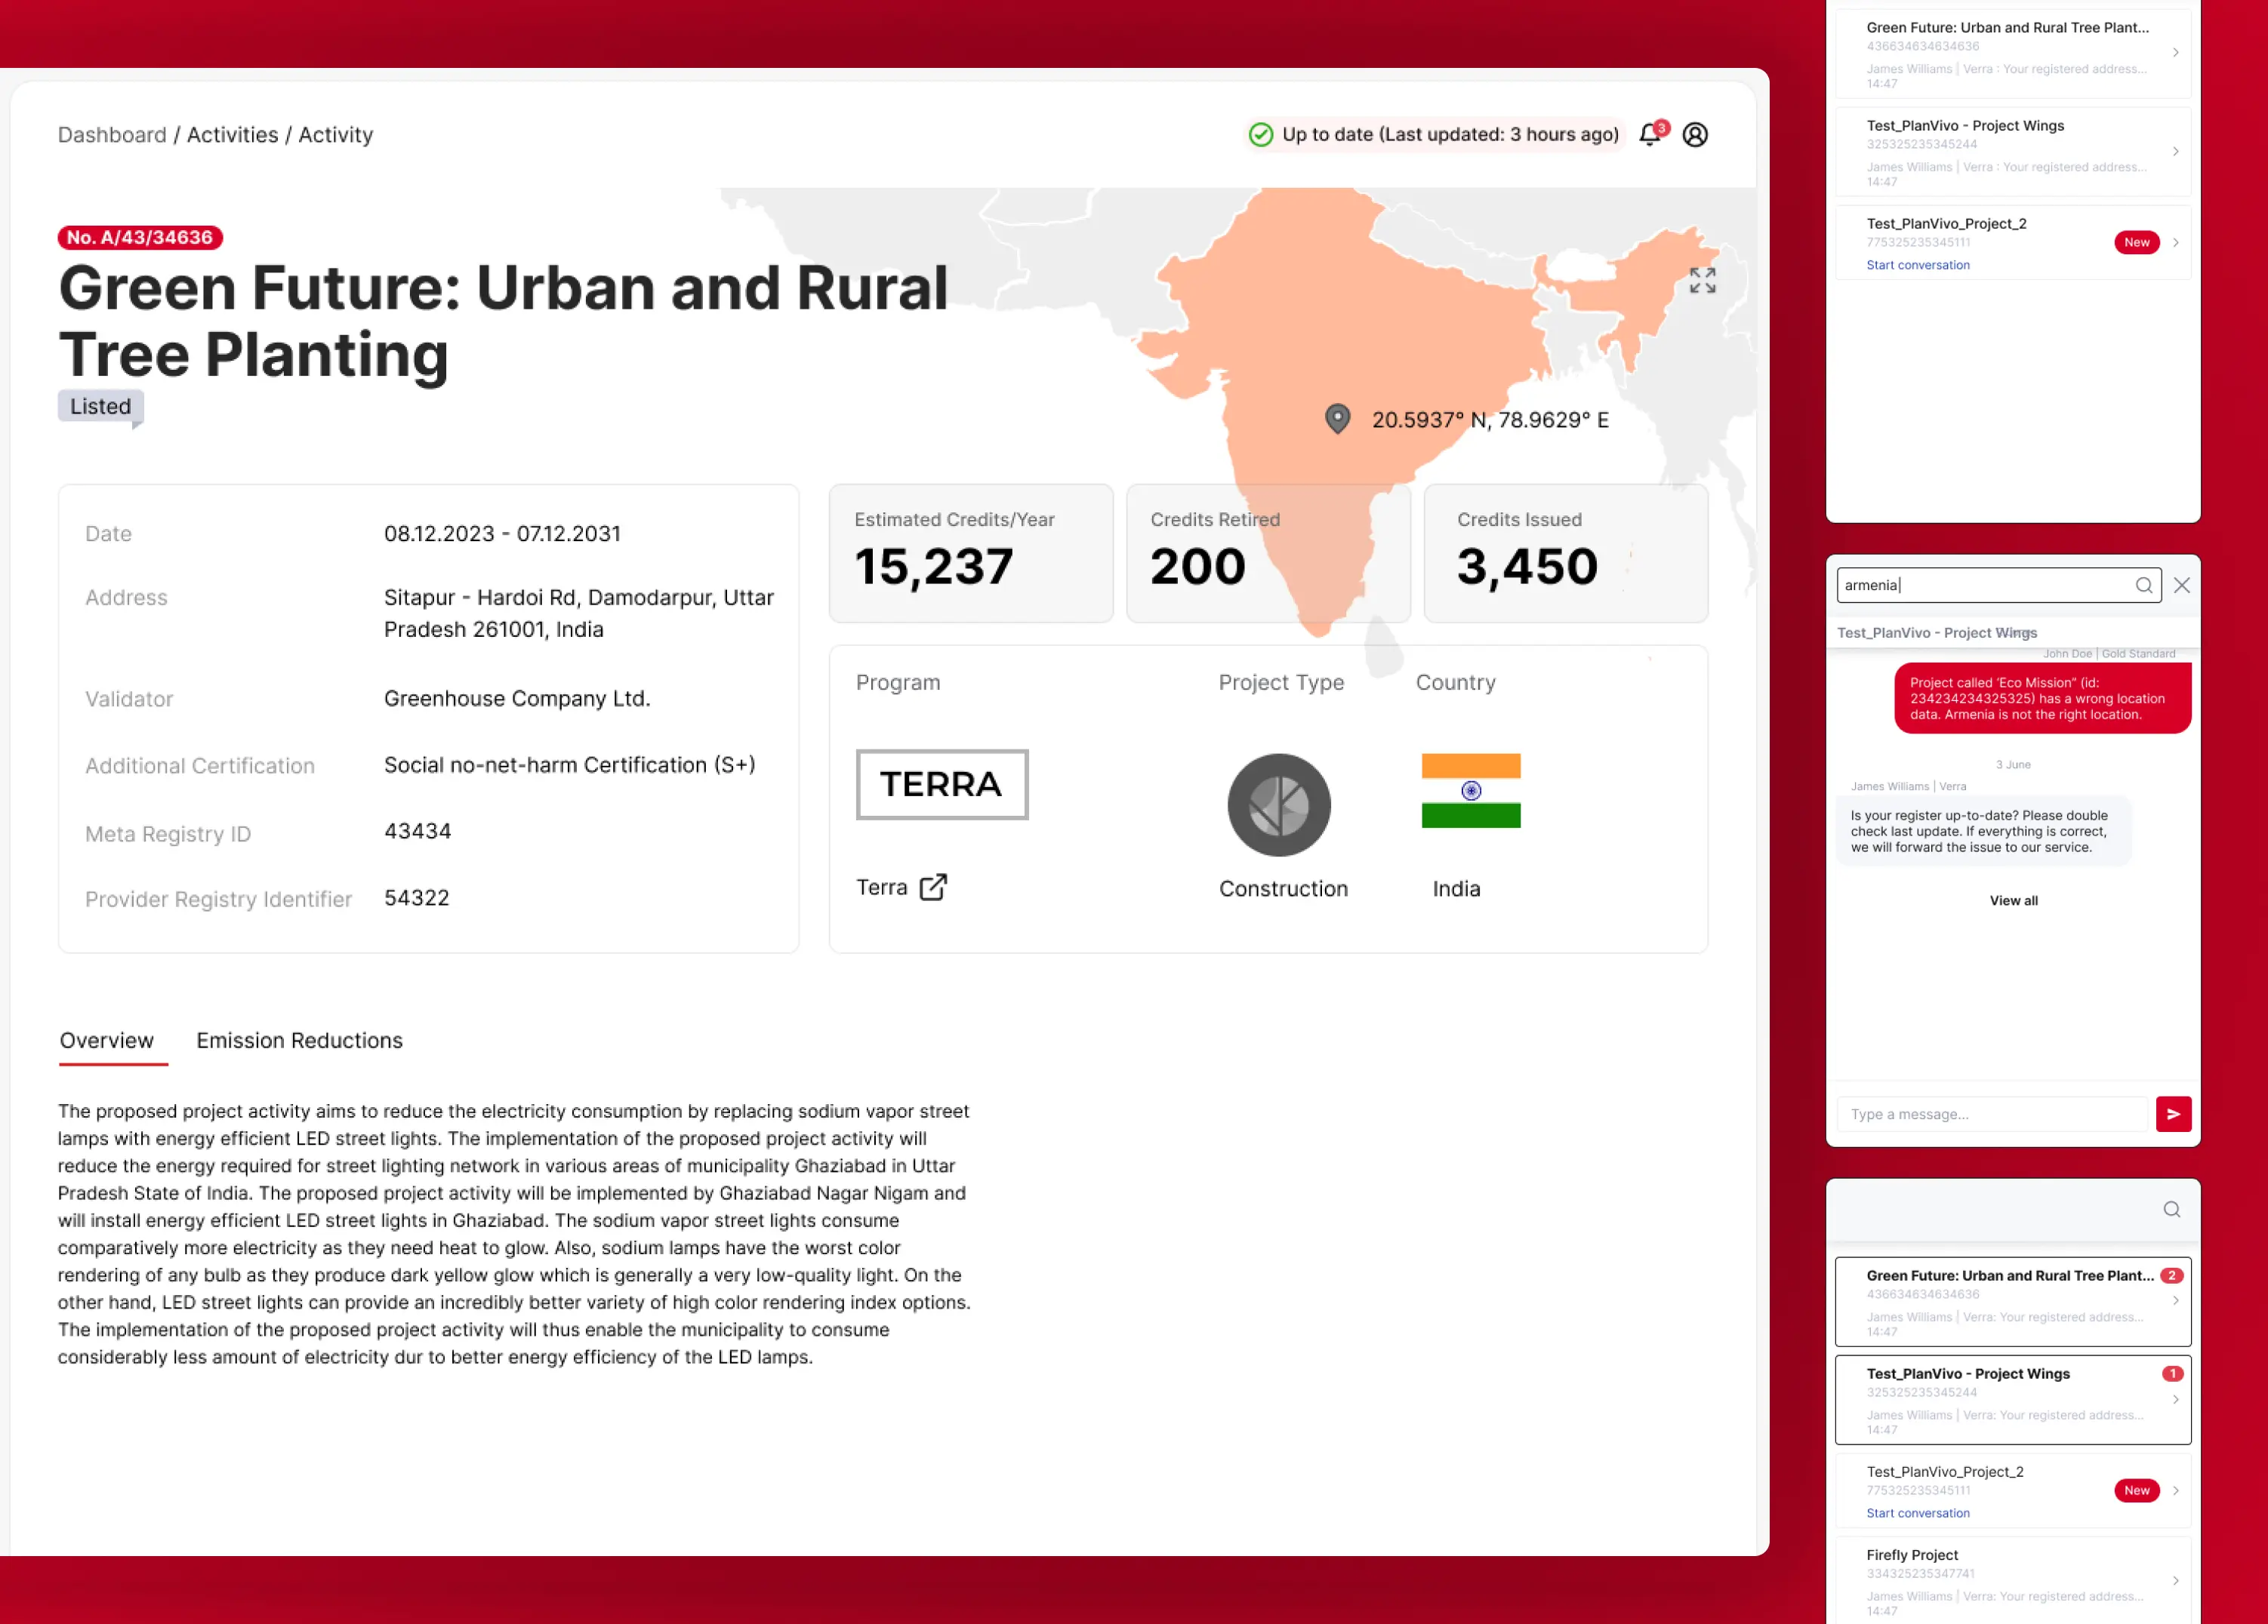Click View all messages
2268x1624 pixels.
(x=2013, y=900)
